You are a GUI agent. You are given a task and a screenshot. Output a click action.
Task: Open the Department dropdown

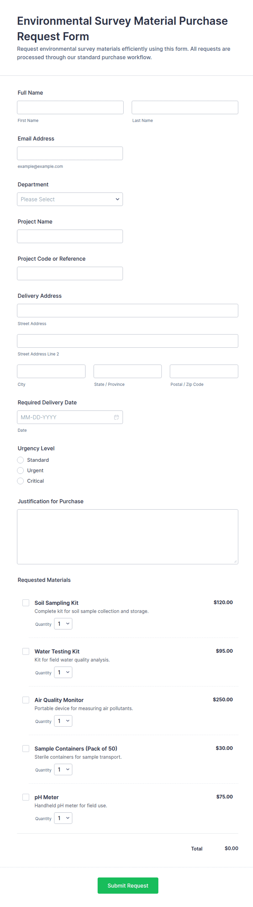pos(70,199)
